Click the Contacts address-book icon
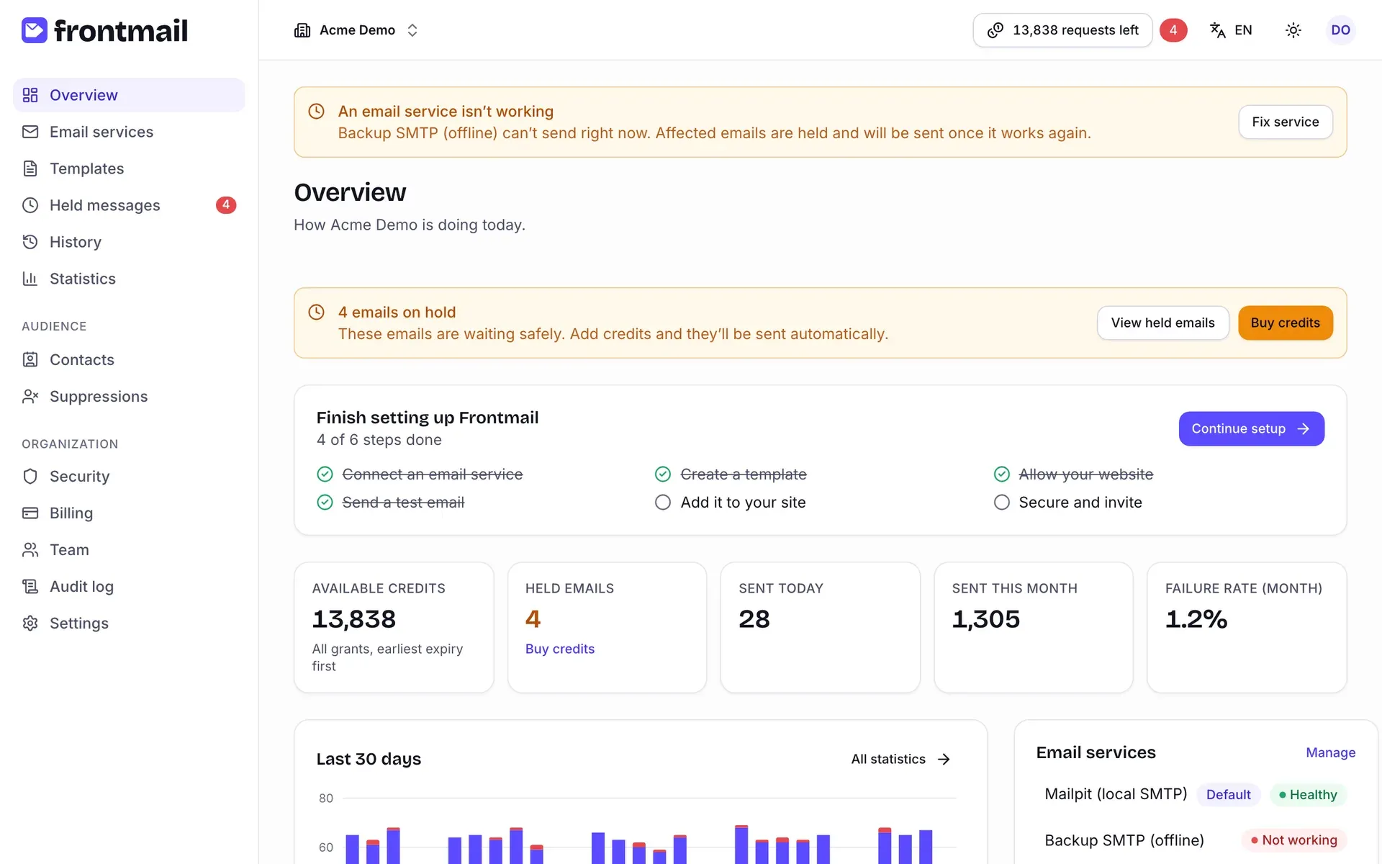This screenshot has width=1382, height=864. 30,359
